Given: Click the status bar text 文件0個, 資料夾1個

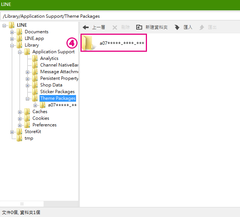Looking at the screenshot, I should [21, 213].
